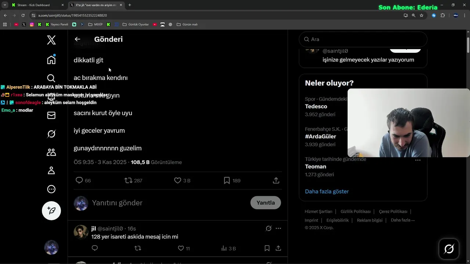This screenshot has width=470, height=264.
Task: Open the Chrome apps grid shortcut
Action: [5, 25]
